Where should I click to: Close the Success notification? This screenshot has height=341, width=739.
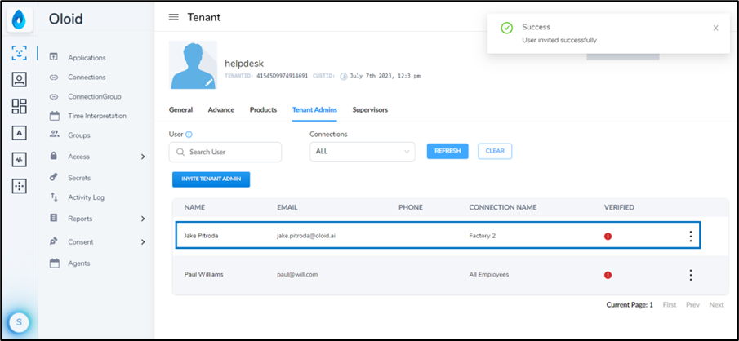(715, 29)
